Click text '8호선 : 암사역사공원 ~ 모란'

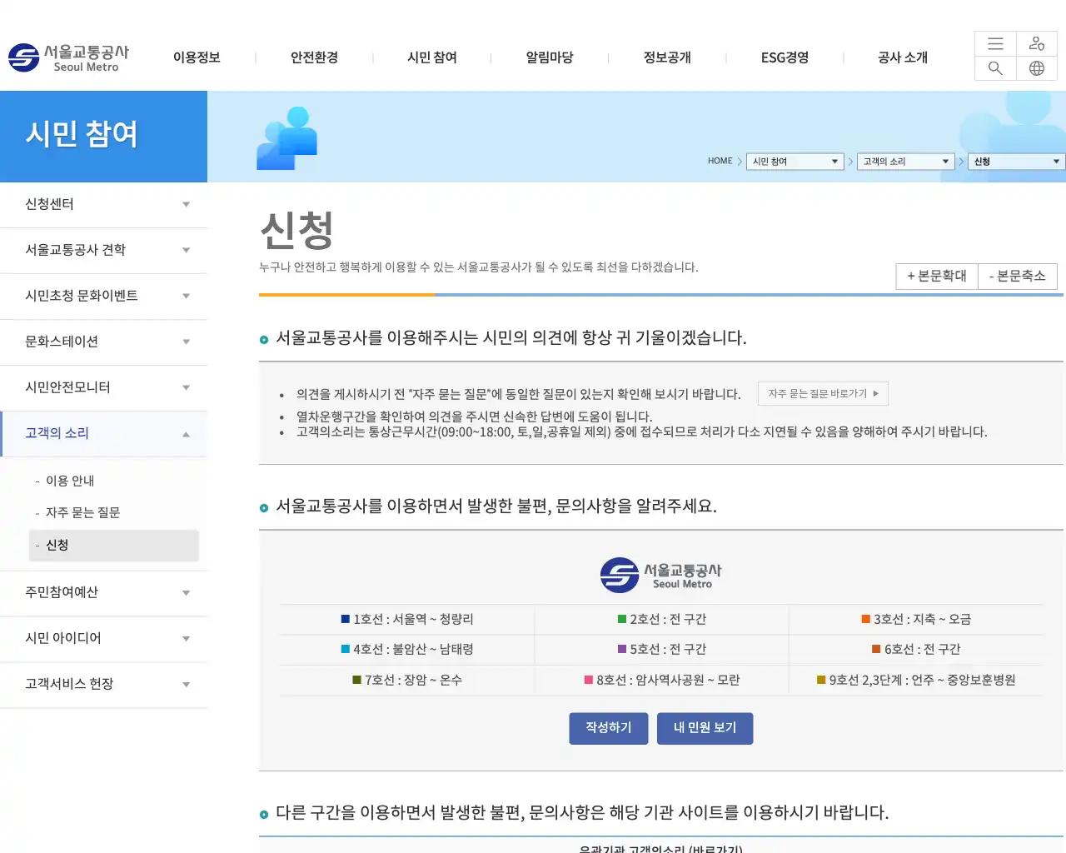coord(668,680)
